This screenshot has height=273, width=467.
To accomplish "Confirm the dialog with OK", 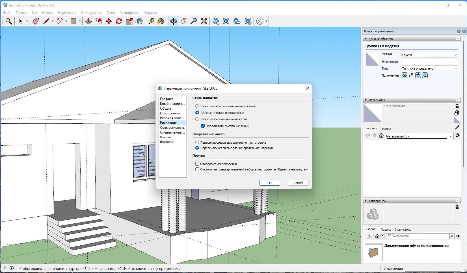I will 270,183.
